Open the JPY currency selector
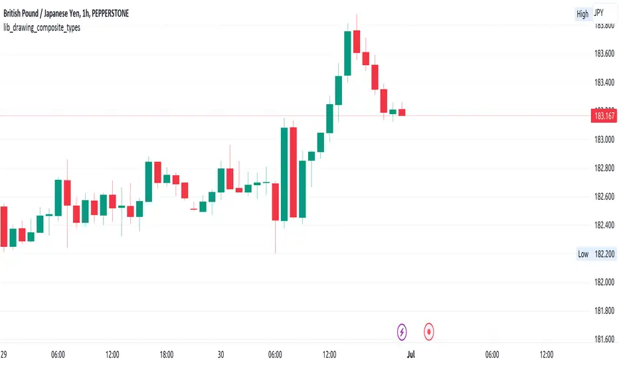 pos(599,13)
